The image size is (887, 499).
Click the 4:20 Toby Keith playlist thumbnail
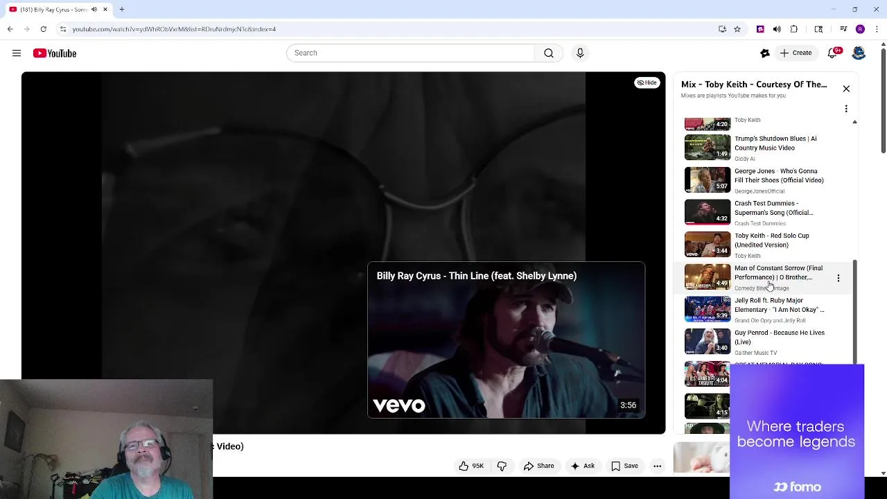[708, 124]
